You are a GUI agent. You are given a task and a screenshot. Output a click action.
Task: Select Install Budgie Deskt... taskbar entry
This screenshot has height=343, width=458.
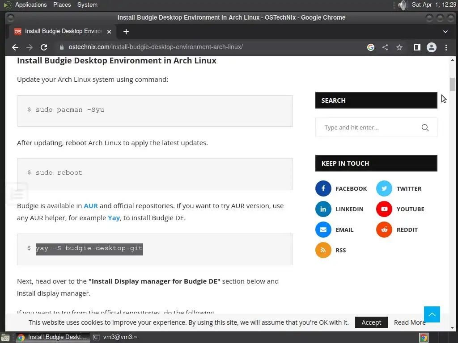coord(53,337)
